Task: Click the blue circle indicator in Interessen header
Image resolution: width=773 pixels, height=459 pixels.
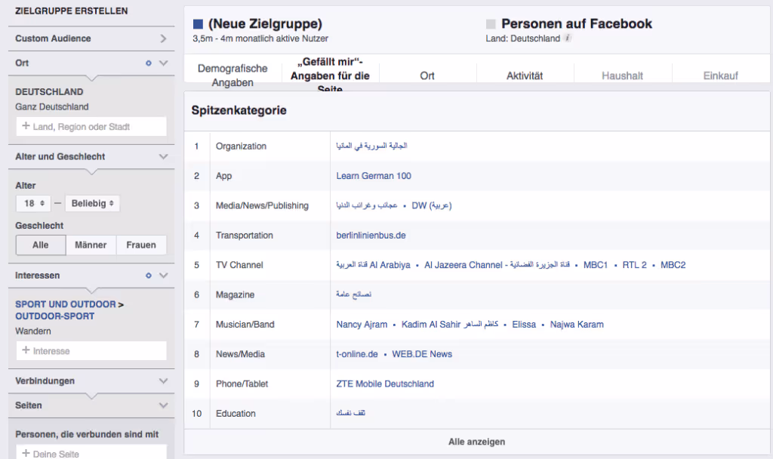Action: pyautogui.click(x=149, y=276)
